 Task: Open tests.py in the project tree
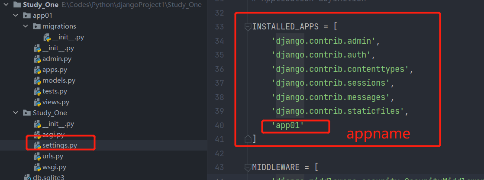[x=55, y=91]
